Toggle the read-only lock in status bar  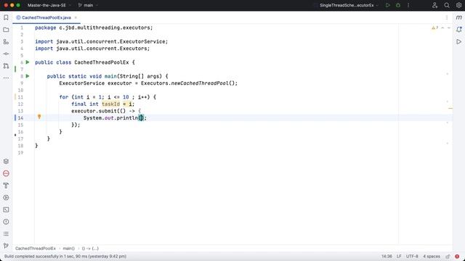(448, 256)
